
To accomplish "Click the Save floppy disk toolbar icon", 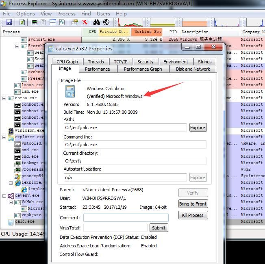I will [x=9, y=22].
